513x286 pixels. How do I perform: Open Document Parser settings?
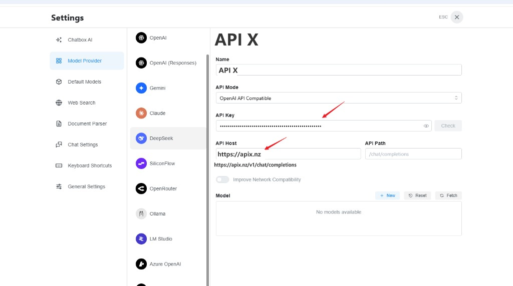87,123
